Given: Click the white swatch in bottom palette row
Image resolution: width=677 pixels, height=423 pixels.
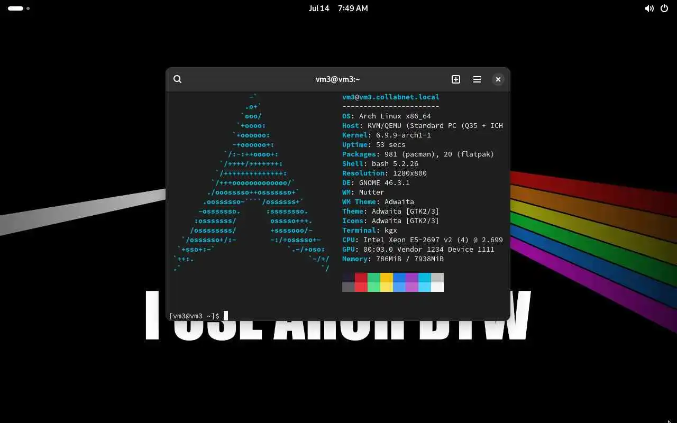Looking at the screenshot, I should pyautogui.click(x=437, y=287).
